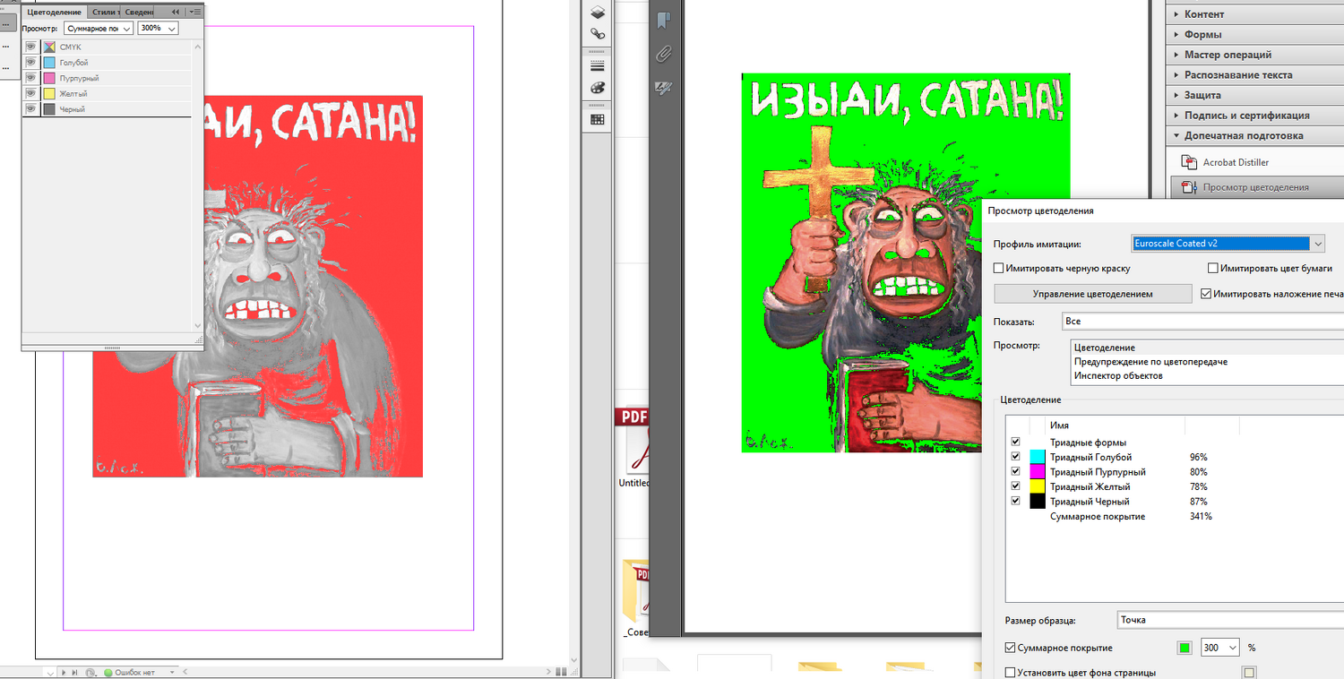This screenshot has width=1344, height=679.
Task: Hide the Желтый (Yellow) plate
Action: tap(30, 93)
